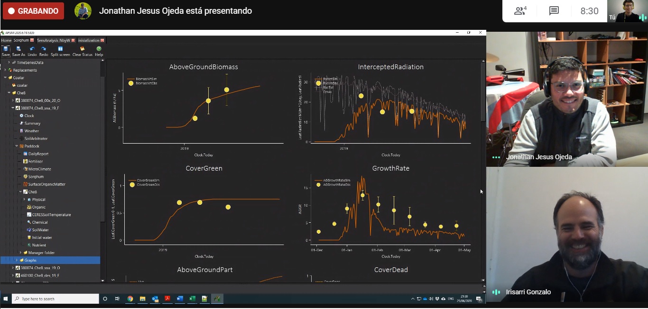Collapse the 380074_Che8_sna_19_F simulation

point(13,108)
